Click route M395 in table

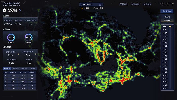tap(13, 88)
